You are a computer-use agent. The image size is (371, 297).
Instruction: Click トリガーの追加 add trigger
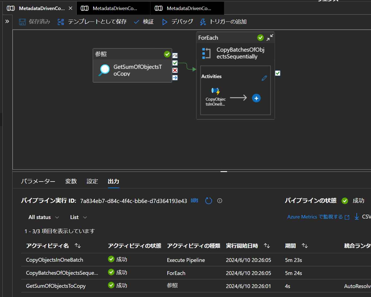coord(223,22)
